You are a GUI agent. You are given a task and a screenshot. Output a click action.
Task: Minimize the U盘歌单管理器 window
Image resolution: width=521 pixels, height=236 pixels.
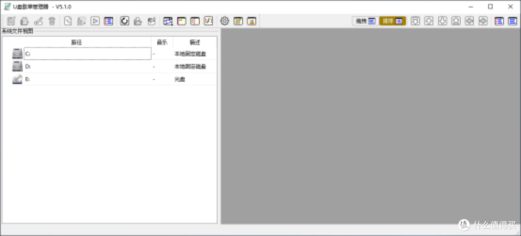tap(470, 7)
